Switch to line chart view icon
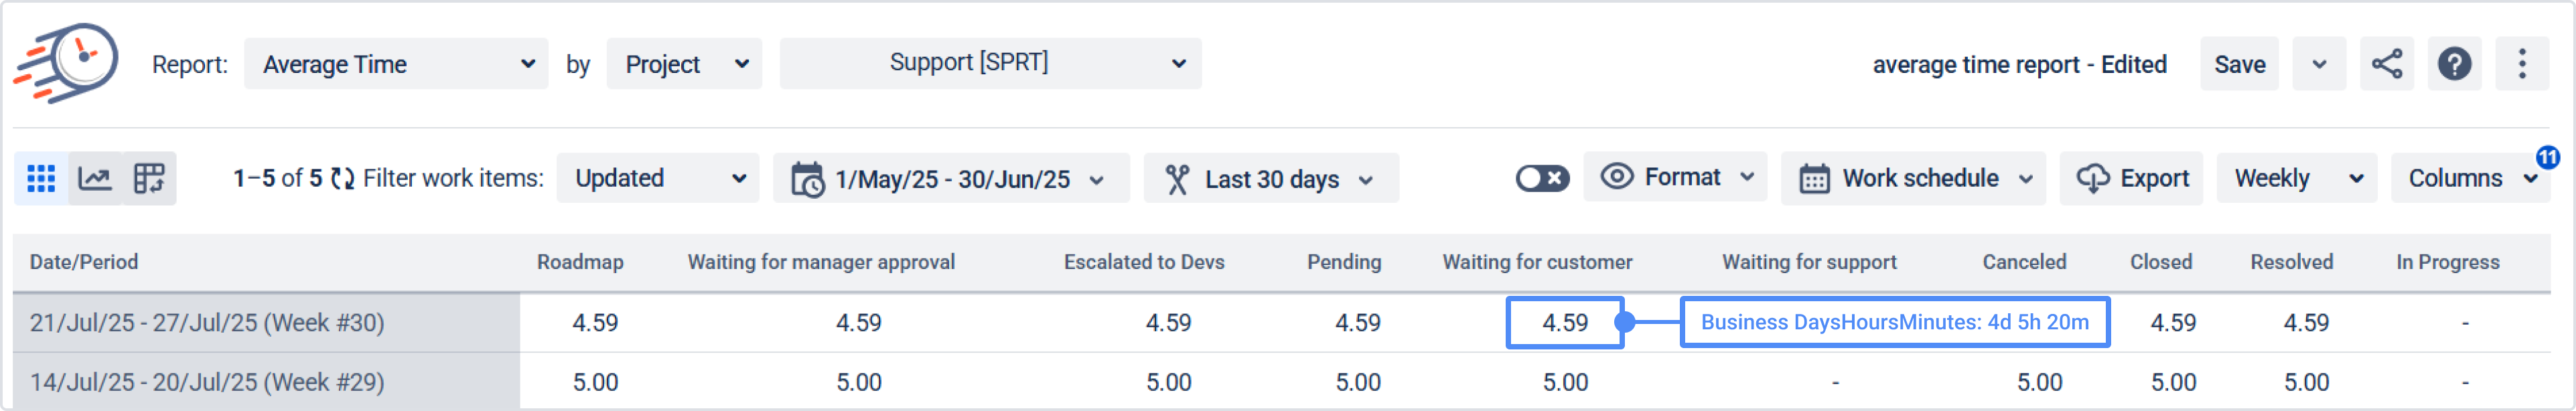The image size is (2576, 411). coord(95,179)
